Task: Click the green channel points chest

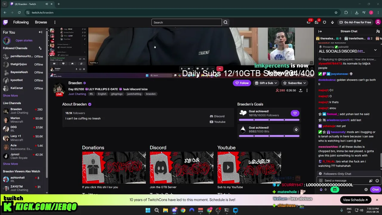Action: coord(335,190)
